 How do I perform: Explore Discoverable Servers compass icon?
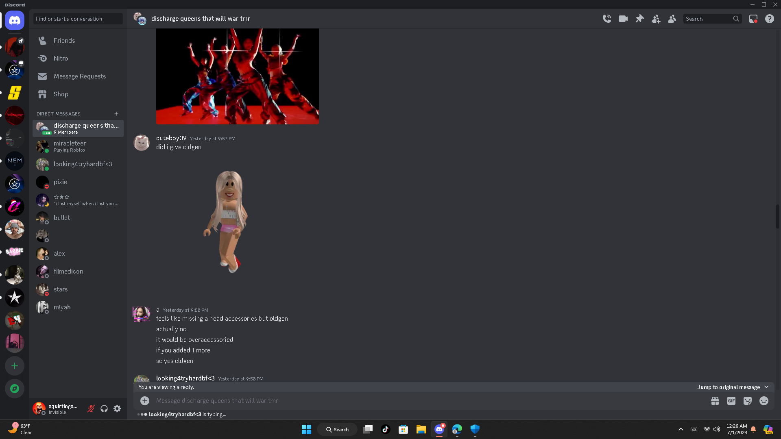[x=15, y=389]
